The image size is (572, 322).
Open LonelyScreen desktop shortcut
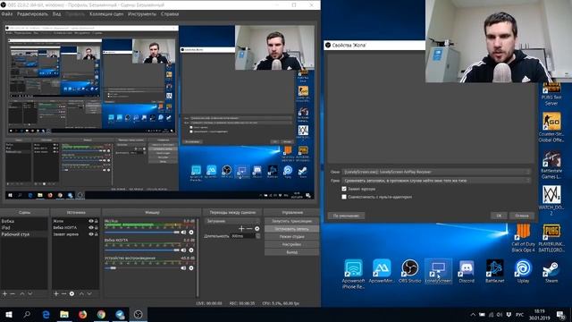438,271
